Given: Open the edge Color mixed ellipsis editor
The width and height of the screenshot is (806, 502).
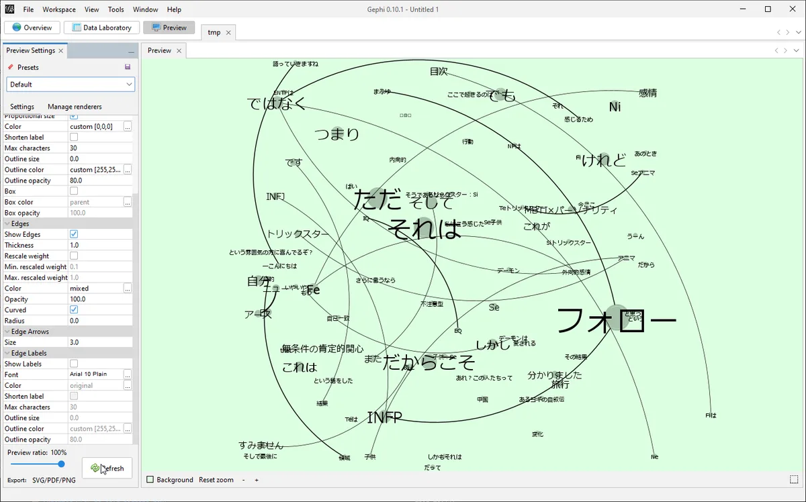Looking at the screenshot, I should (x=128, y=288).
